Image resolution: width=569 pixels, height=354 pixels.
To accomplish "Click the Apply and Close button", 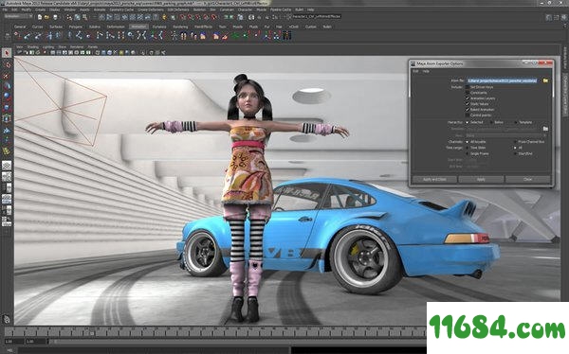I will click(434, 179).
